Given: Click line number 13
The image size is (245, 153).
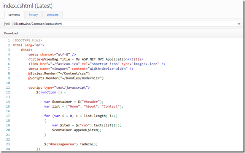Looking at the screenshot, I should point(8,97).
